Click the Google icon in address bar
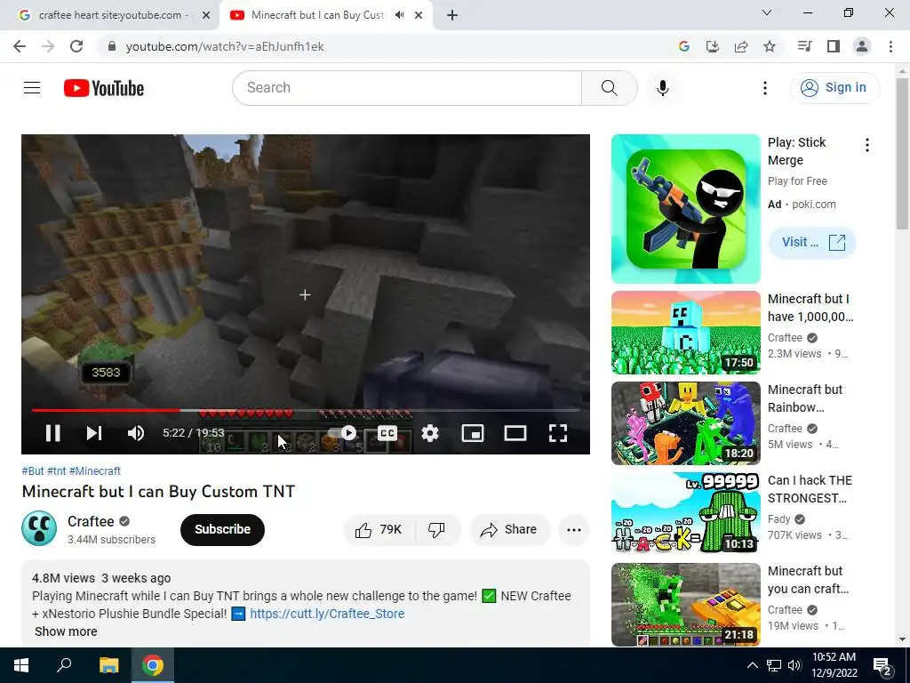 pos(684,46)
